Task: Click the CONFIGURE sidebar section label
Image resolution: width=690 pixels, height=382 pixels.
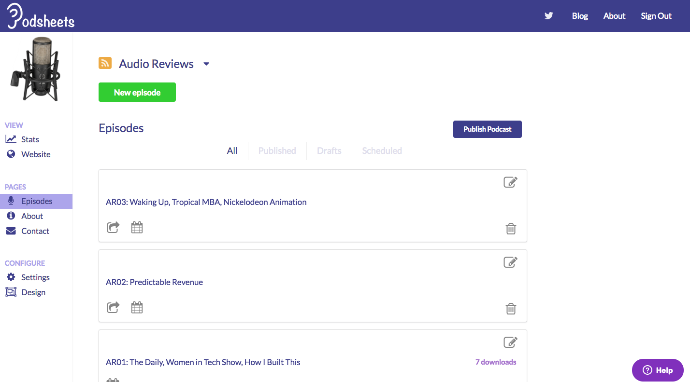Action: [25, 263]
